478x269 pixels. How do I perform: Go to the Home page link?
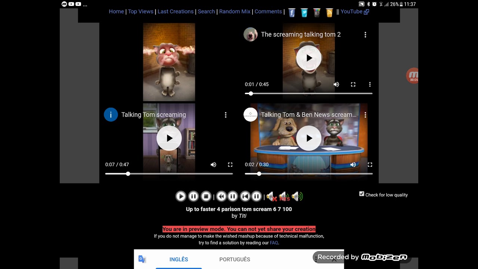point(116,12)
